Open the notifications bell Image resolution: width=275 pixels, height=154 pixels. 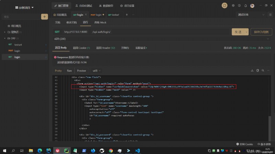pos(245,6)
